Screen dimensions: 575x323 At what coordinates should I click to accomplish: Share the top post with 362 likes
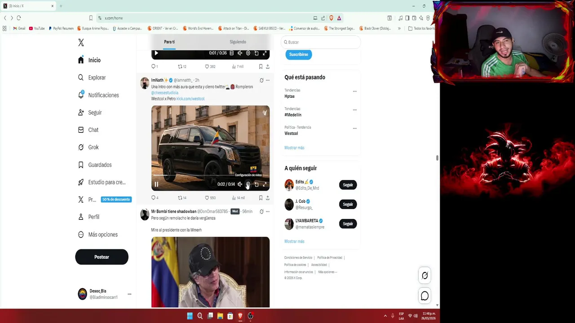pos(268,66)
